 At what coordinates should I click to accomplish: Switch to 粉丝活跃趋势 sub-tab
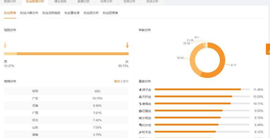(x=51, y=13)
